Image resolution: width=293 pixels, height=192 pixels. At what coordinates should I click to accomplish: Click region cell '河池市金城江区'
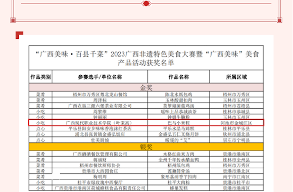(236, 123)
